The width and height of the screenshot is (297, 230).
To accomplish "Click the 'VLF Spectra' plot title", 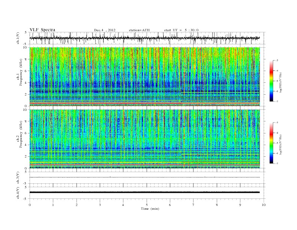I will coord(42,30).
